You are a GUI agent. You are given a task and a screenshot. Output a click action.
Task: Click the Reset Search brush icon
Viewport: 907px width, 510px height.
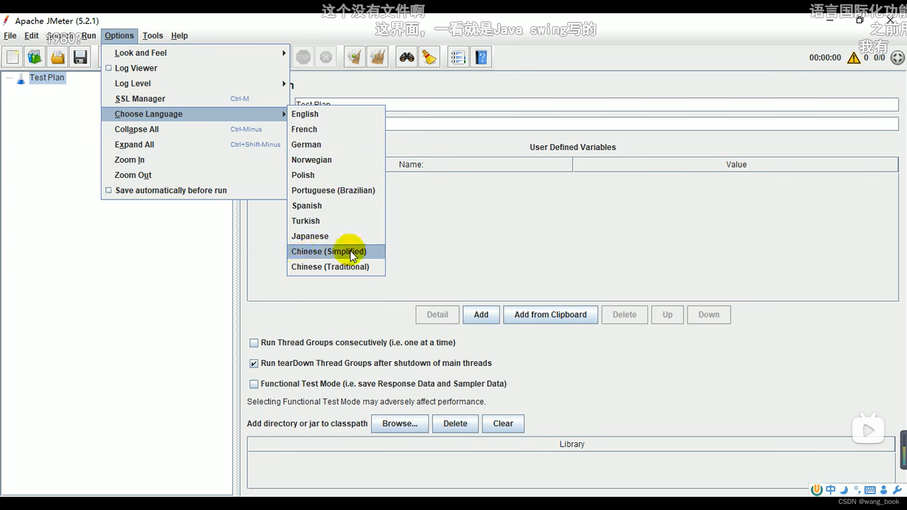[429, 57]
